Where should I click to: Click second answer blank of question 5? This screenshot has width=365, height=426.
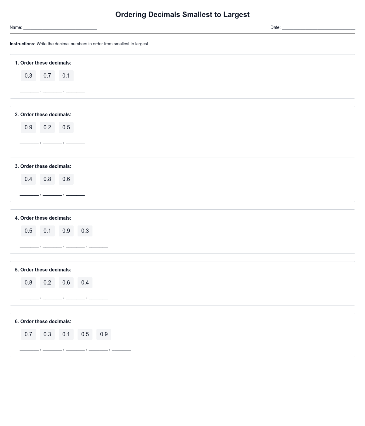coord(52,297)
